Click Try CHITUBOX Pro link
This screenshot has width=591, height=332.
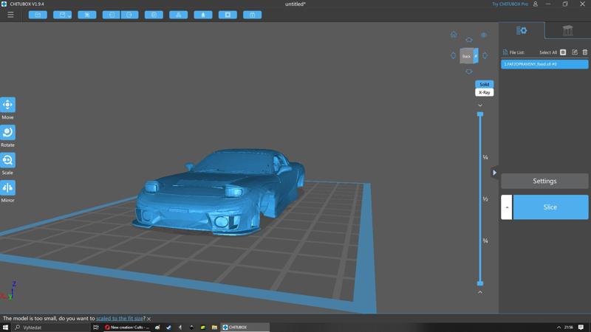click(510, 4)
